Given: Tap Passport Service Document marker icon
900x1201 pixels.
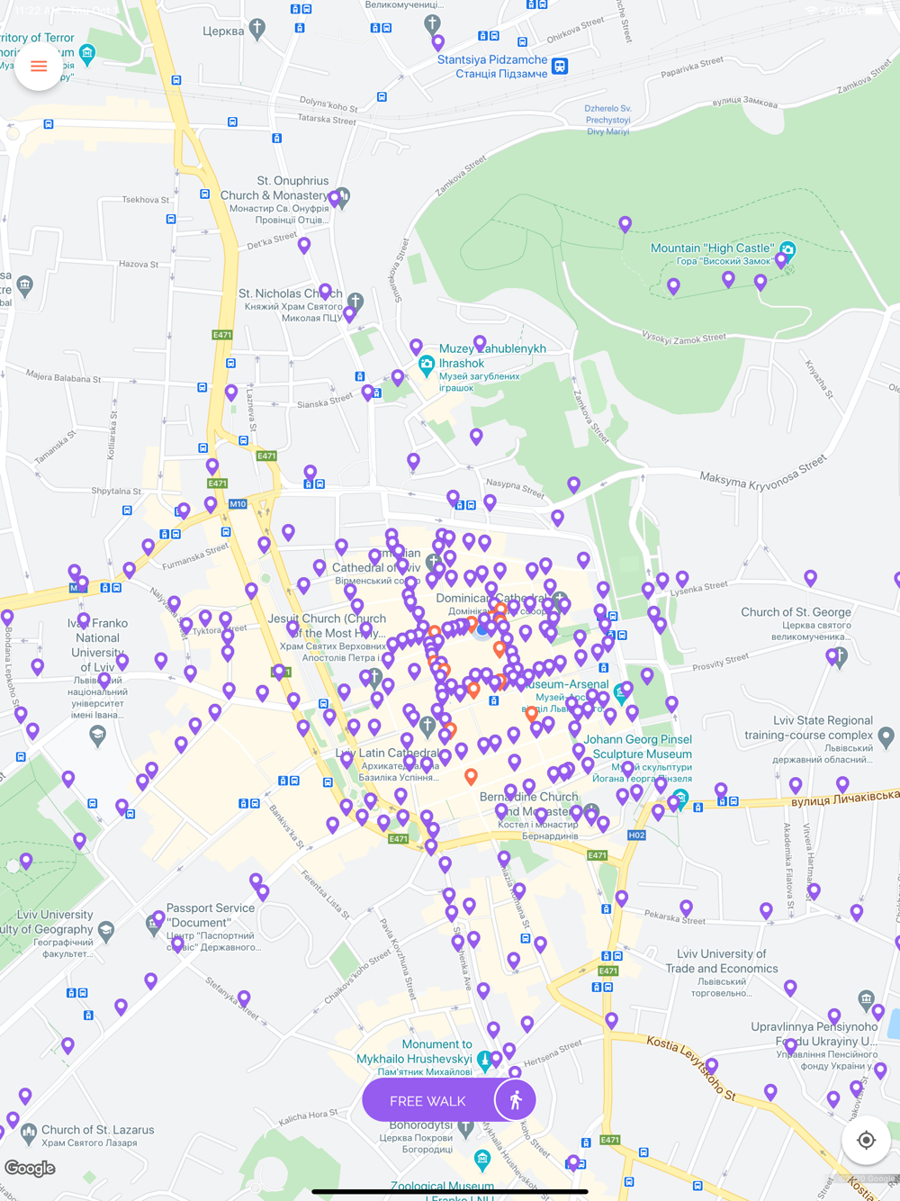Looking at the screenshot, I should (x=153, y=923).
